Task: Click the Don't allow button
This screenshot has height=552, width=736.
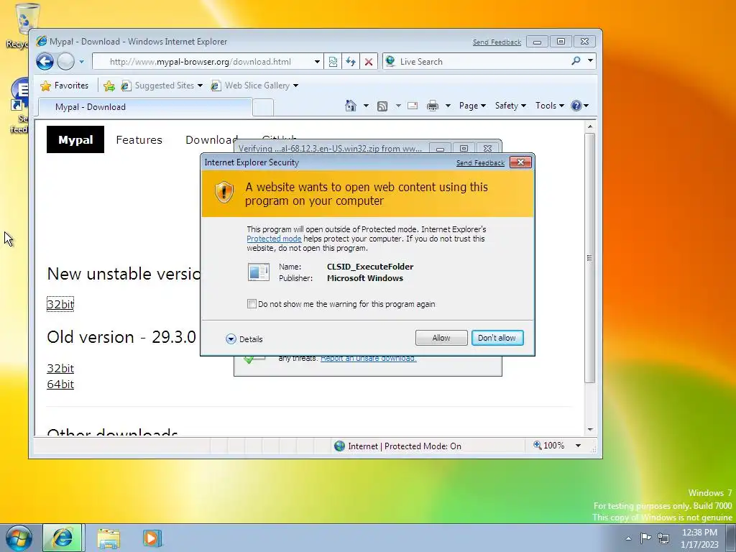Action: [x=497, y=338]
